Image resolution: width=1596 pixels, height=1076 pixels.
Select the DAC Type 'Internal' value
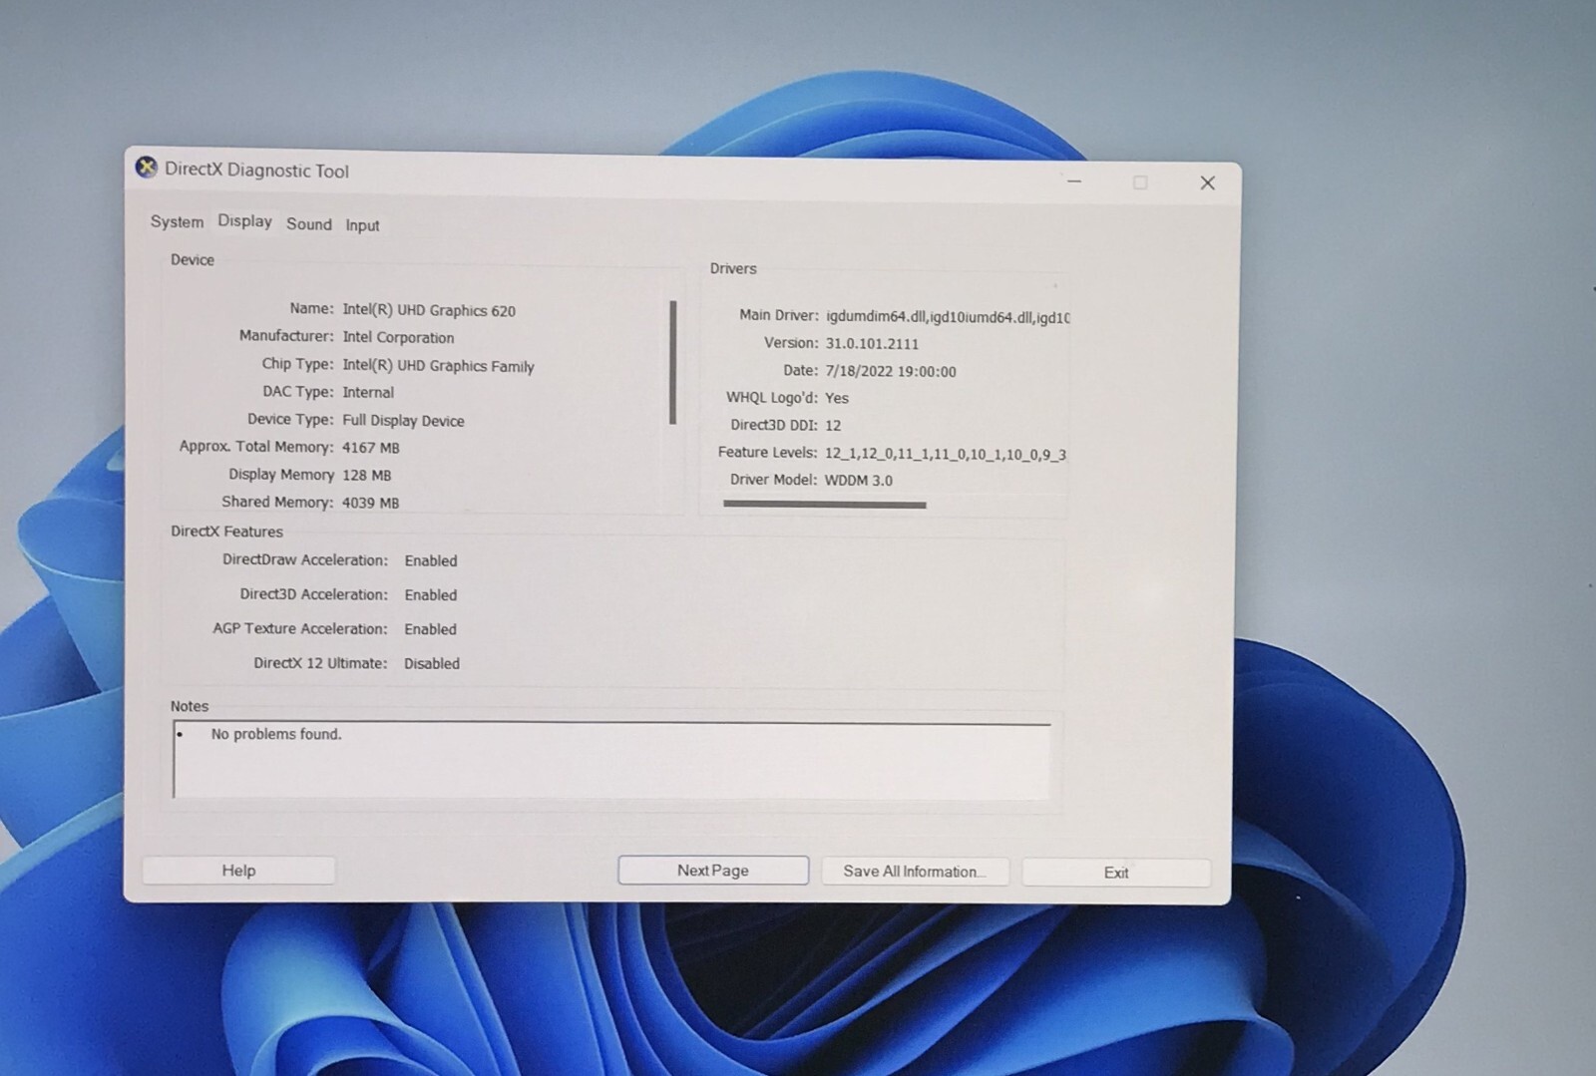point(368,393)
